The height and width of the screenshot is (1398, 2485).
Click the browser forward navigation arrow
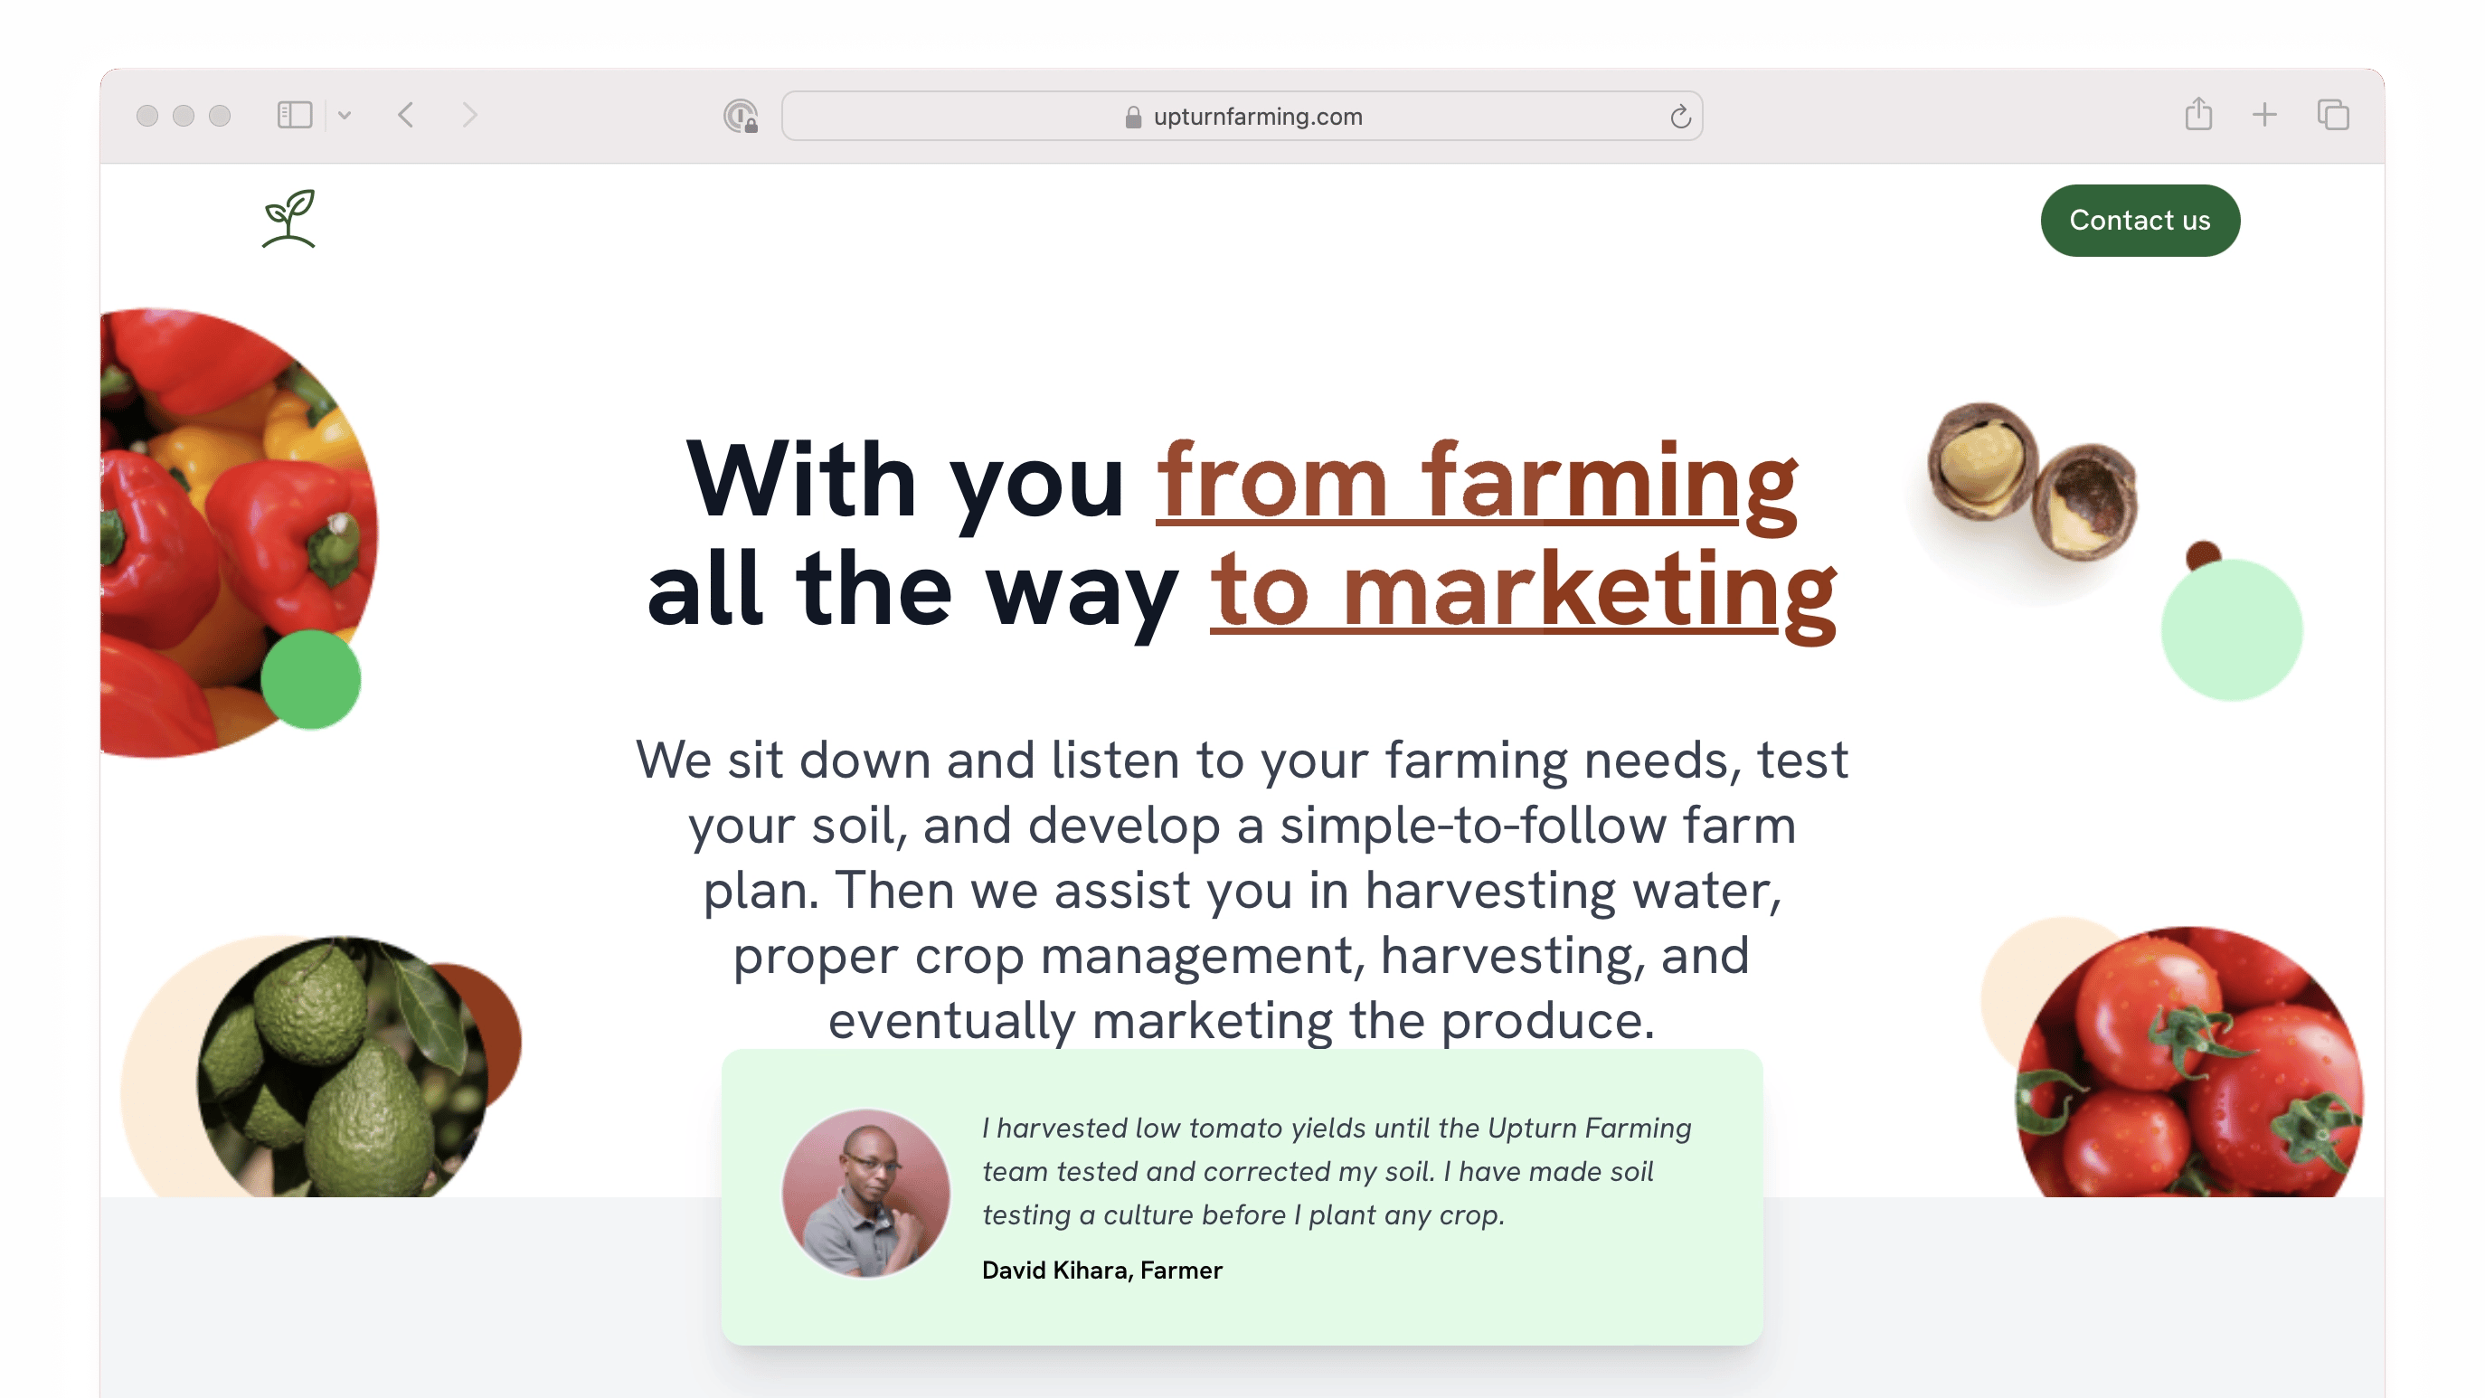click(469, 114)
